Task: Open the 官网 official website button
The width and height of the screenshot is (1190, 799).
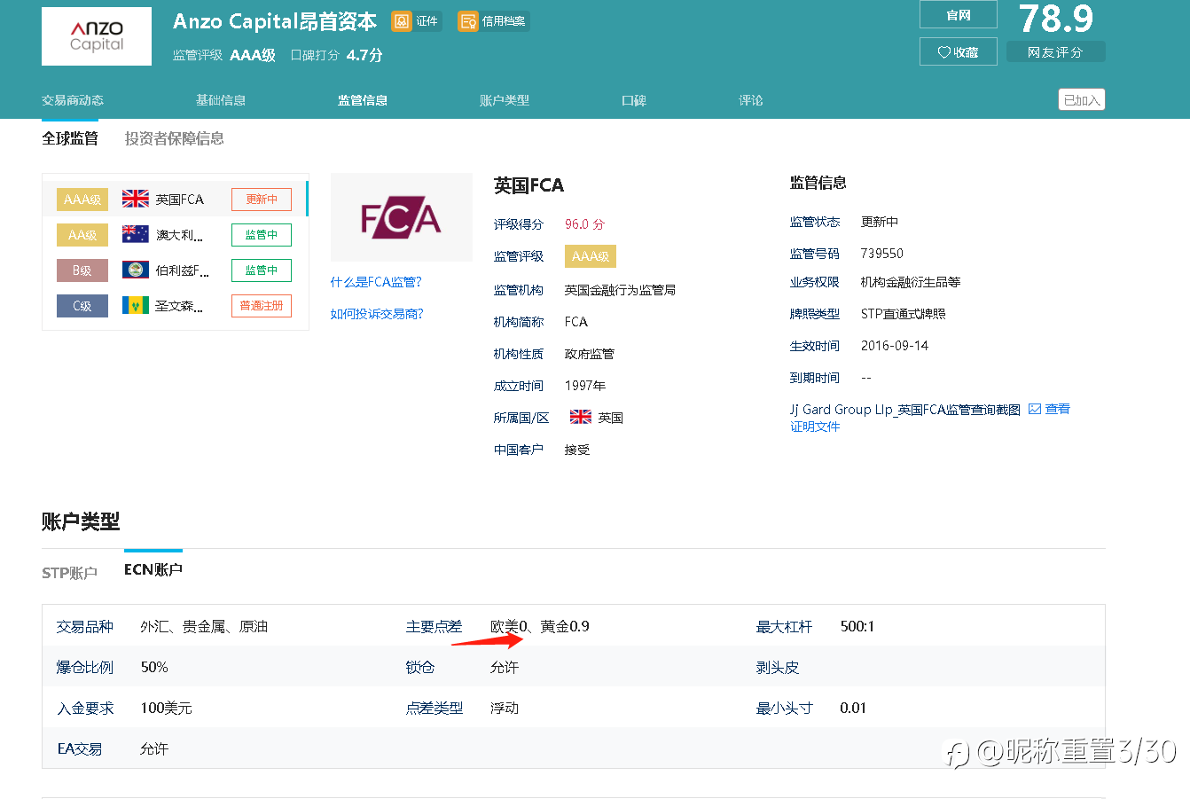Action: pos(959,15)
